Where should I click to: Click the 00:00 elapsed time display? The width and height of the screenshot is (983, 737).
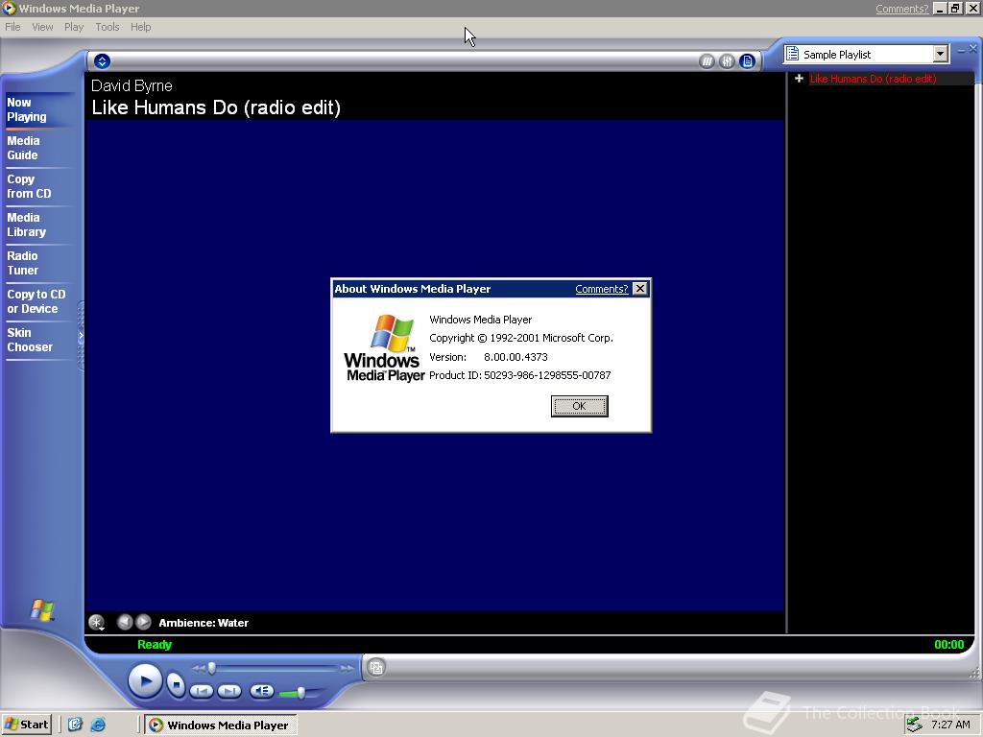pyautogui.click(x=948, y=644)
